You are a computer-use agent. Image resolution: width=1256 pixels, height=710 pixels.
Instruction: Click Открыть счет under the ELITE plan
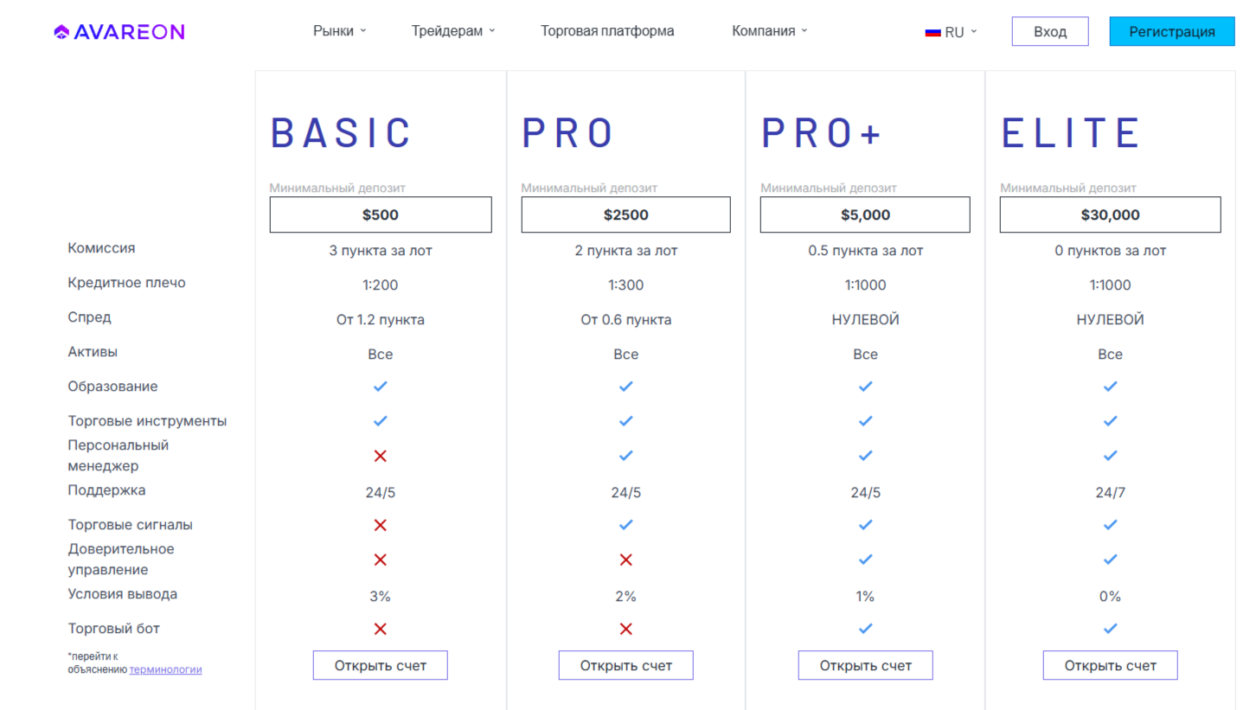point(1111,666)
